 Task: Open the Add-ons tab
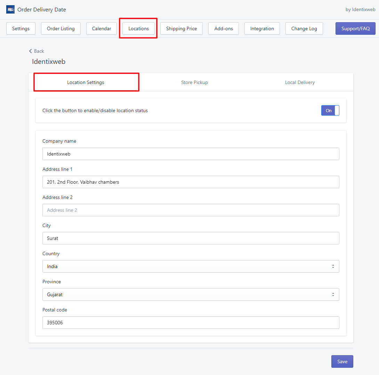tap(224, 28)
